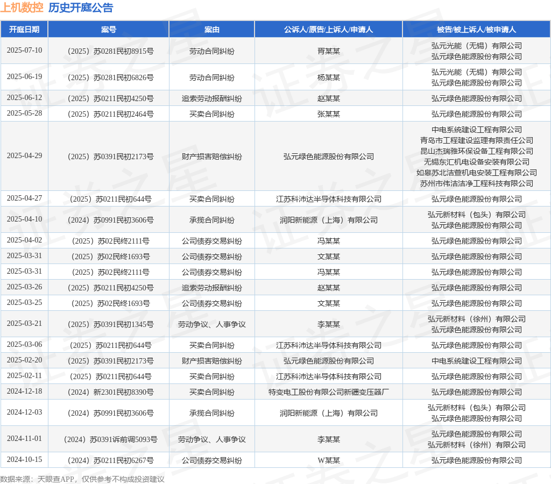Viewport: 551px width, 484px height.
Task: Click 冯某某 in the 2025-04-02 row
Action: pyautogui.click(x=329, y=241)
